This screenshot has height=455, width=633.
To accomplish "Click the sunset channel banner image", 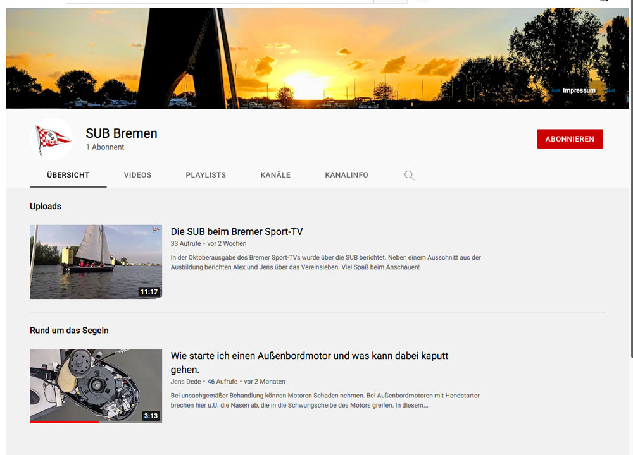I will 317,58.
